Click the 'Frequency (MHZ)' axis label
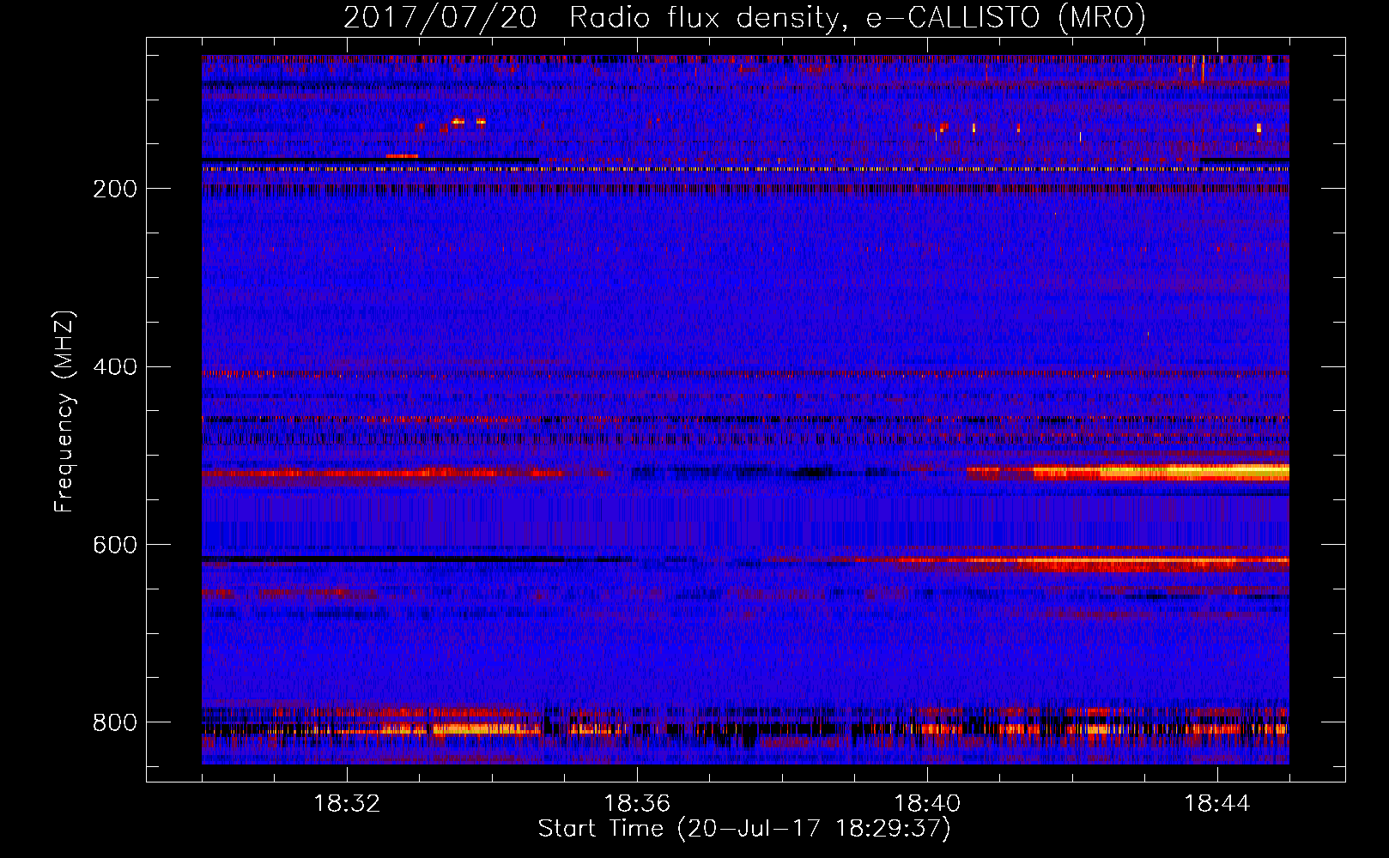1389x858 pixels. 64,412
